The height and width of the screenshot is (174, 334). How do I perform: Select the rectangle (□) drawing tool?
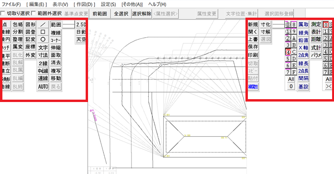43,32
